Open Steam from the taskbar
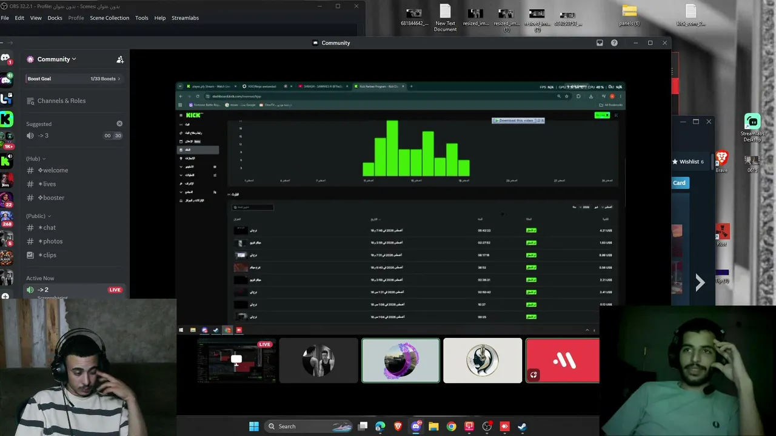The height and width of the screenshot is (436, 776). (522, 426)
